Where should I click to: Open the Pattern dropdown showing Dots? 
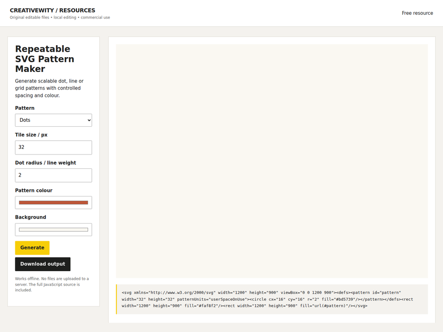(54, 120)
